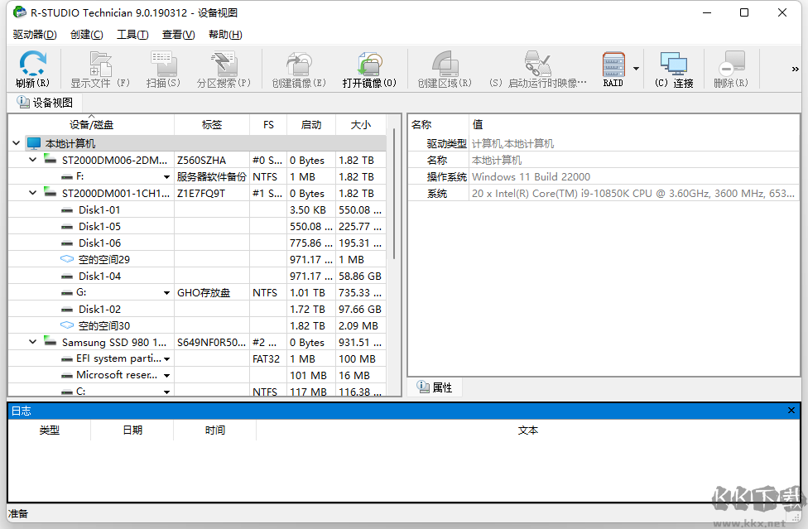Open the 工具(T) menu
Image resolution: width=808 pixels, height=529 pixels.
[132, 35]
